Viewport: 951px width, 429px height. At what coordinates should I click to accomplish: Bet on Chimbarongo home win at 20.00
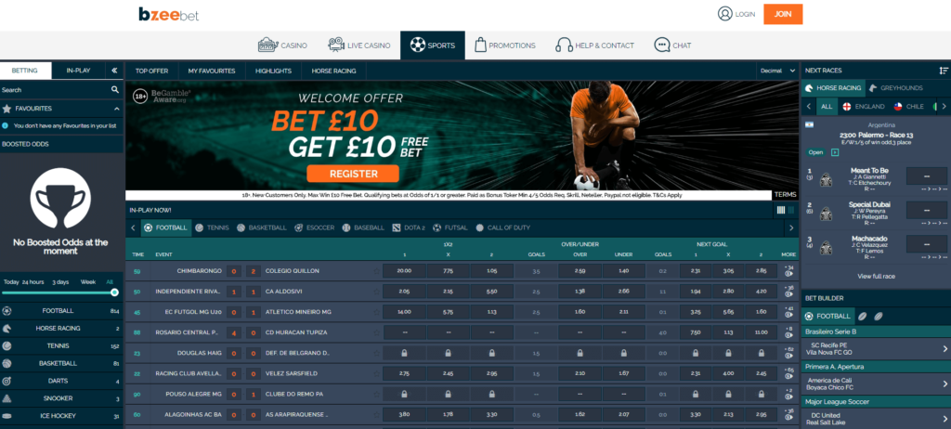[x=405, y=270]
